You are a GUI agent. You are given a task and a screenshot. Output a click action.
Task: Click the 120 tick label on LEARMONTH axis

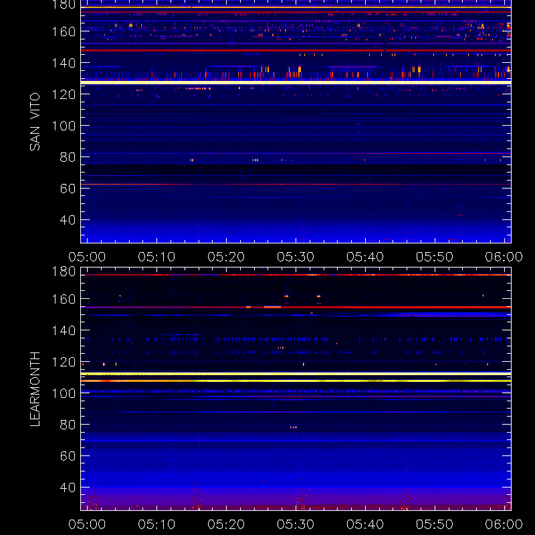(64, 362)
